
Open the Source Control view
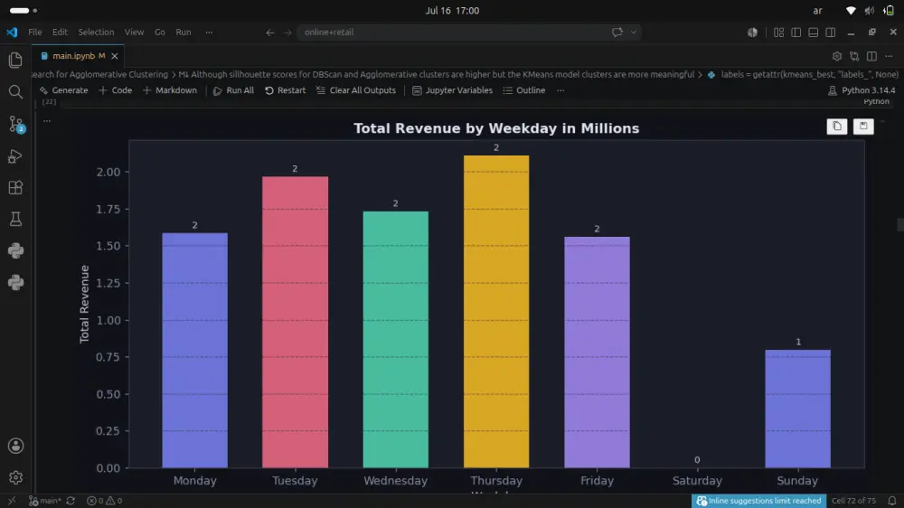point(15,124)
